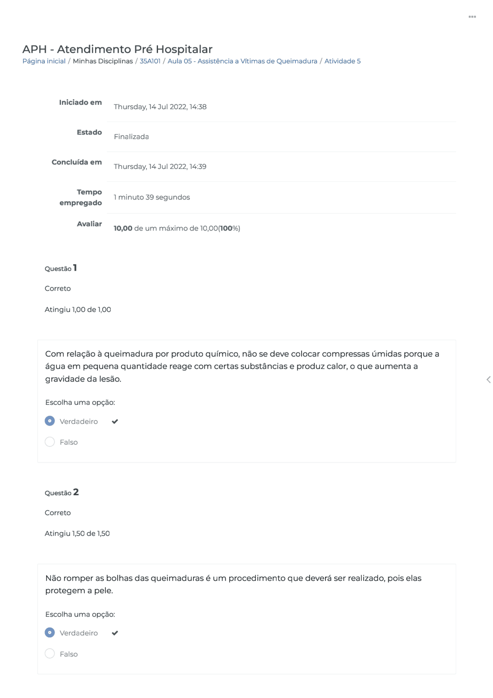Click the Finalizada status value
The image size is (493, 698).
[x=131, y=137]
